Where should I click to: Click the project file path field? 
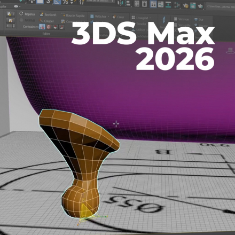pos(221,7)
